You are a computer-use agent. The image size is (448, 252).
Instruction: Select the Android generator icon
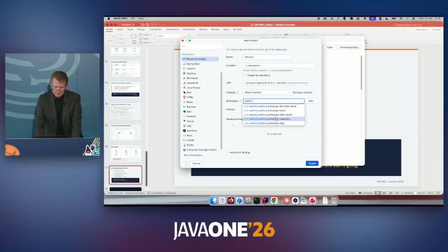(x=184, y=116)
